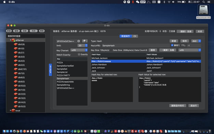The image size is (214, 134).
Task: Click the (重新)加载 reload button
Action: click(x=168, y=50)
